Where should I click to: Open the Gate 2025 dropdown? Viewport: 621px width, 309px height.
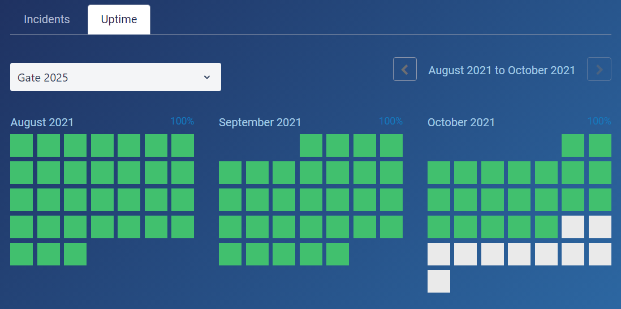(x=115, y=77)
